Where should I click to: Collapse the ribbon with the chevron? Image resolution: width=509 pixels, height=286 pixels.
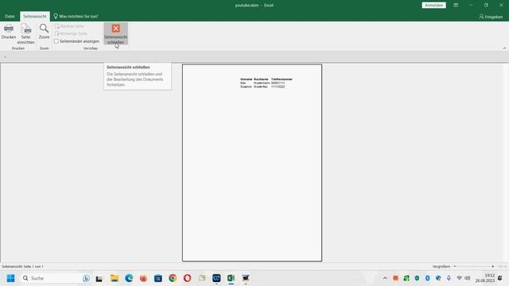coord(504,48)
